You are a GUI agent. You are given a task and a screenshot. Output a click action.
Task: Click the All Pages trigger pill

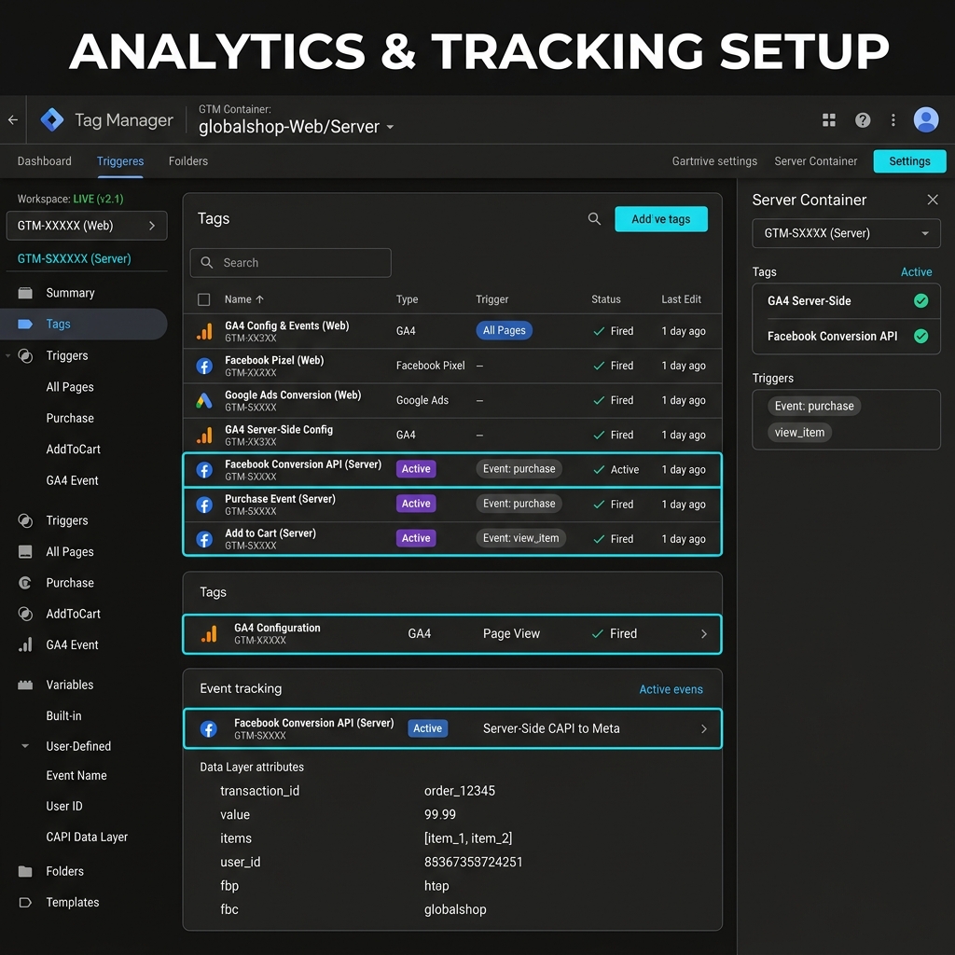[x=504, y=331]
